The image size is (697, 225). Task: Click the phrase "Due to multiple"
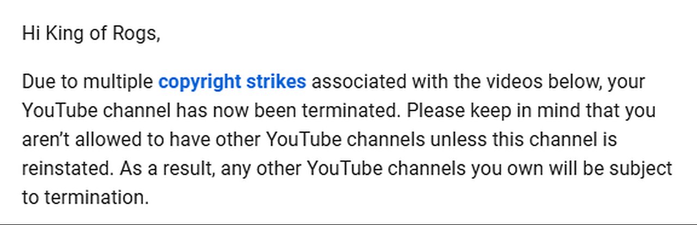(x=88, y=82)
